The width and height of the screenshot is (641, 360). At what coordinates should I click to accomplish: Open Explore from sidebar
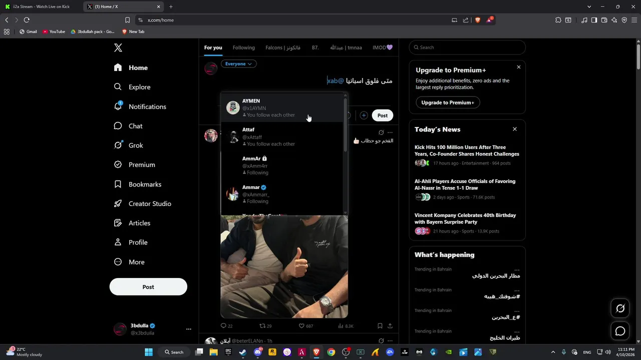pos(132,87)
